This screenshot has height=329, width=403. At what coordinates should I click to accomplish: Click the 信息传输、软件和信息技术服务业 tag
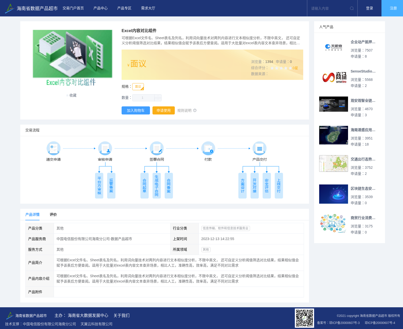pos(225,228)
